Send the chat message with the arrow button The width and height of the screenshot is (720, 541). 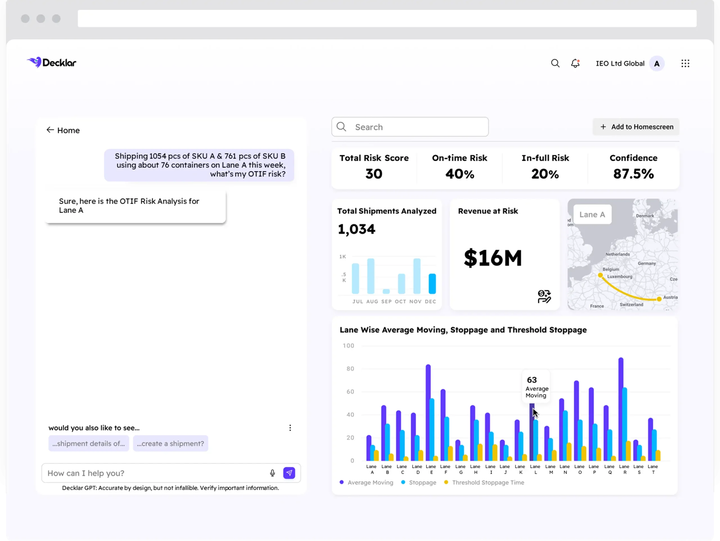click(289, 473)
